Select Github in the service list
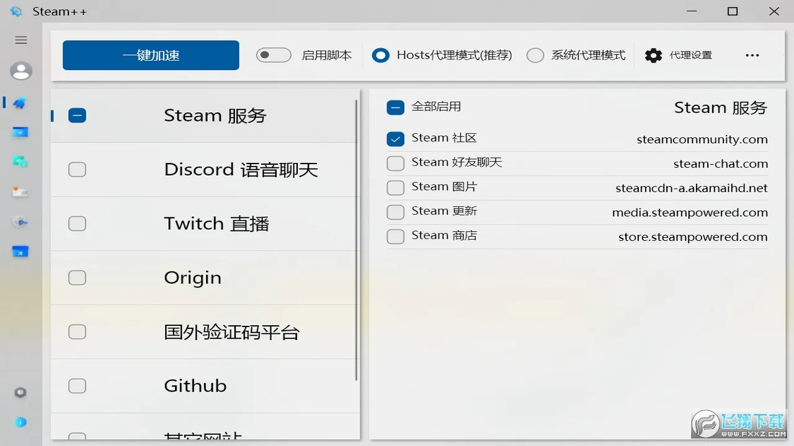794x446 pixels. [195, 386]
